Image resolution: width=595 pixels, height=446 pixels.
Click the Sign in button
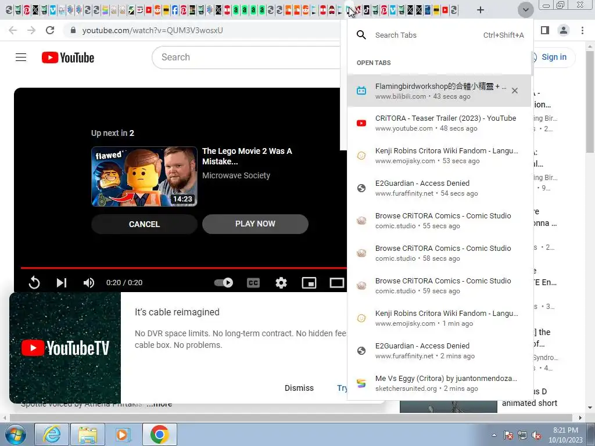[554, 57]
